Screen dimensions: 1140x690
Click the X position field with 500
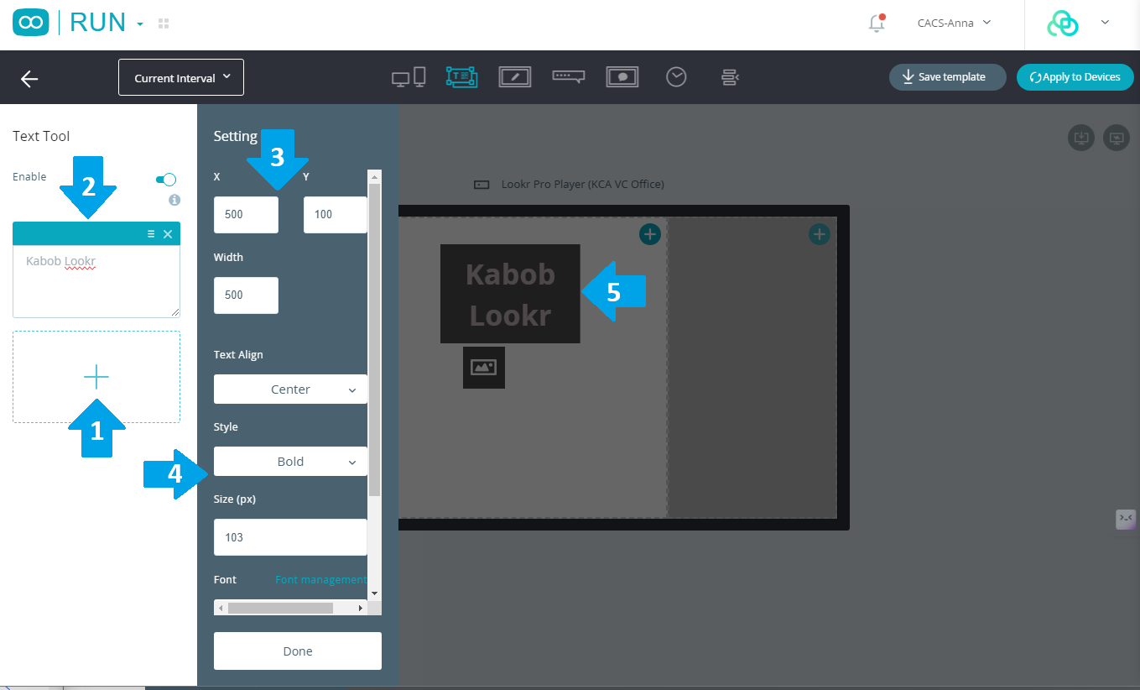pos(246,215)
